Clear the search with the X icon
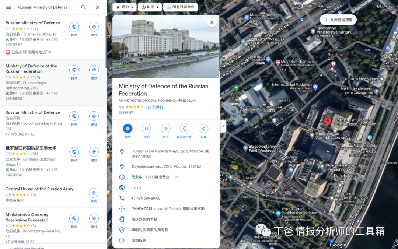This screenshot has height=249, width=398. point(98,7)
